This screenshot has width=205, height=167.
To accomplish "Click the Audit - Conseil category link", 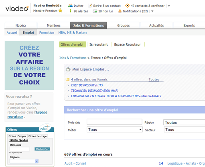I will (75, 163).
